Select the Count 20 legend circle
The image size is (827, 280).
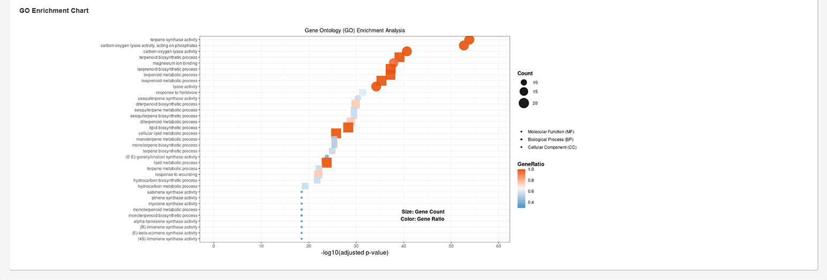523,103
